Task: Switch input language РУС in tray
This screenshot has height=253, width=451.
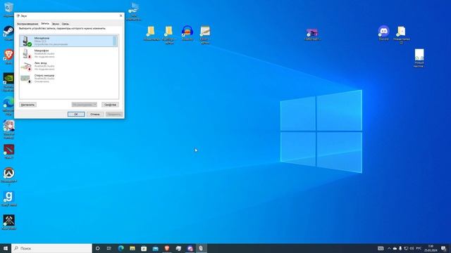Action: 419,248
